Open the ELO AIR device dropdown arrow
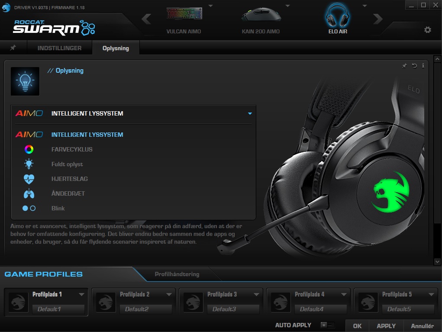The height and width of the screenshot is (332, 442). coord(365,6)
